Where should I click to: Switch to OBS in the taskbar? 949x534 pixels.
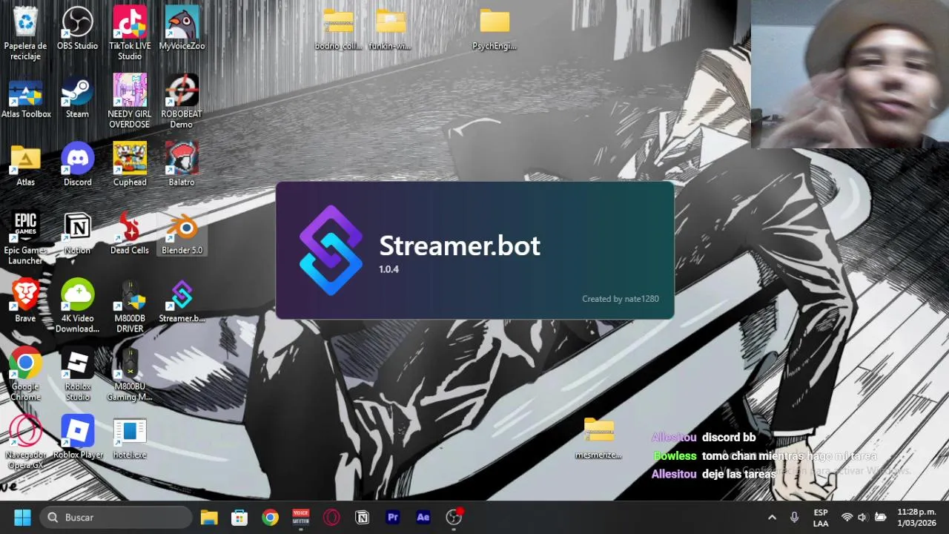pyautogui.click(x=454, y=517)
